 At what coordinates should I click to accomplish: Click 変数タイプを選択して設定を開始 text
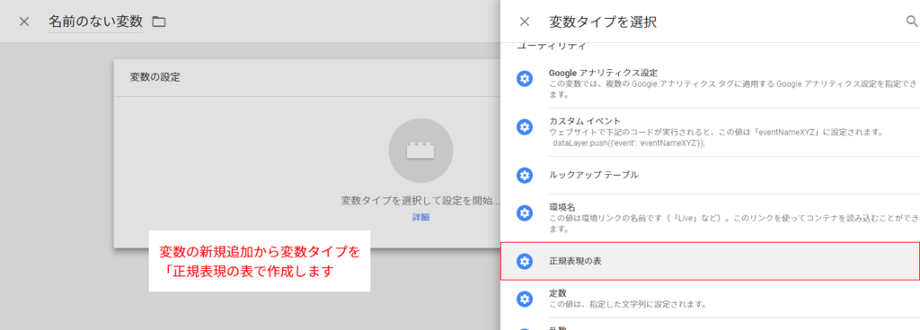click(420, 201)
